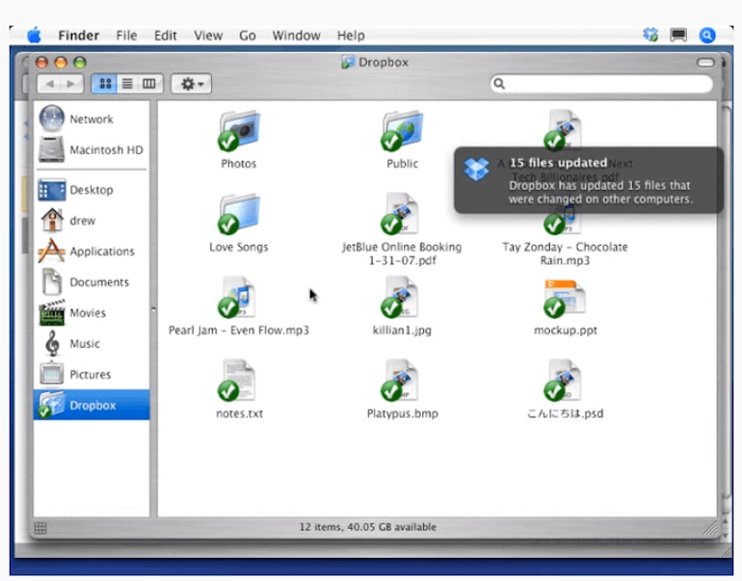Switch to icon view

(x=105, y=84)
